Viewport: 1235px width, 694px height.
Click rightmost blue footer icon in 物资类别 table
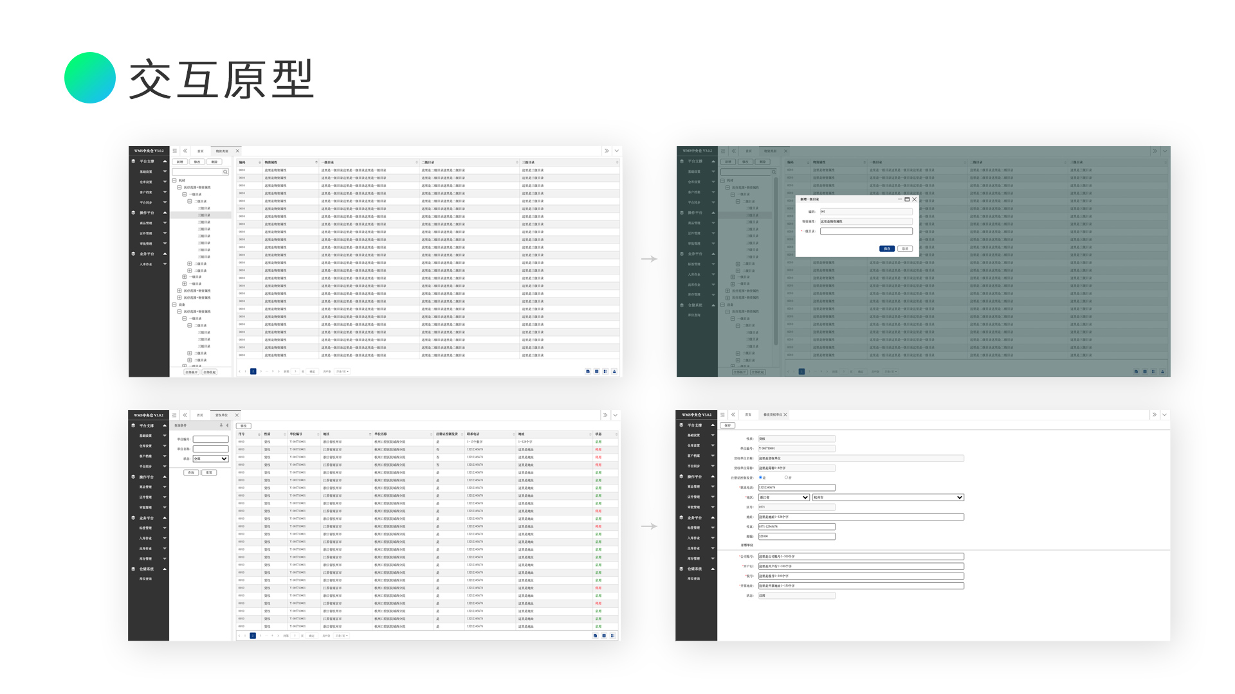pyautogui.click(x=614, y=371)
